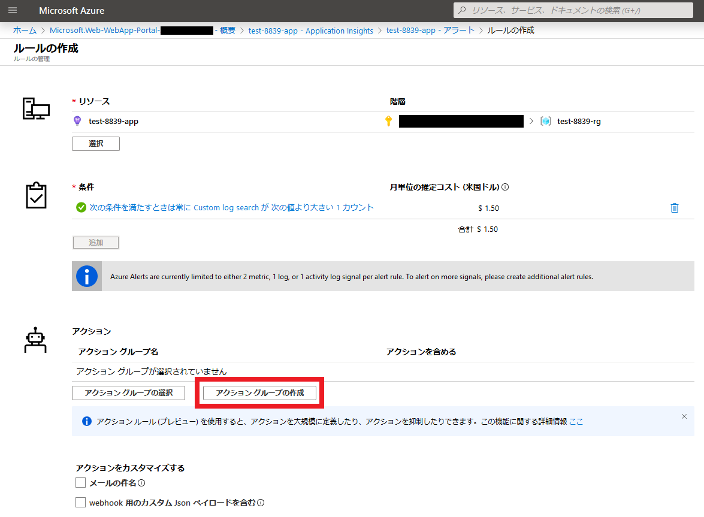Delete condition with trash icon
The height and width of the screenshot is (517, 704).
675,208
